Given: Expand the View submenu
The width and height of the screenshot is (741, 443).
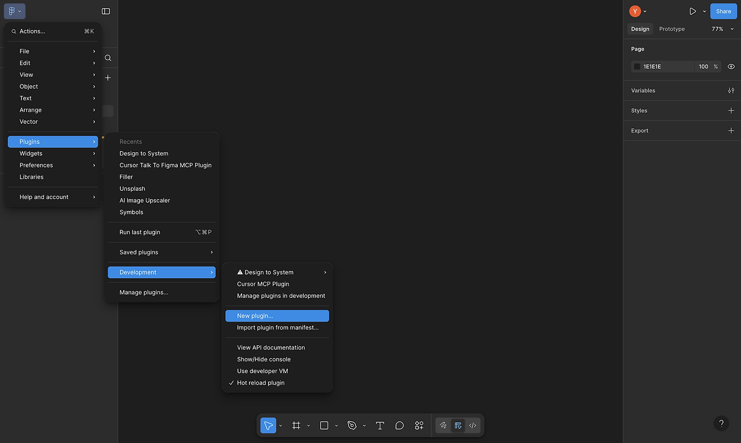Looking at the screenshot, I should pyautogui.click(x=53, y=75).
